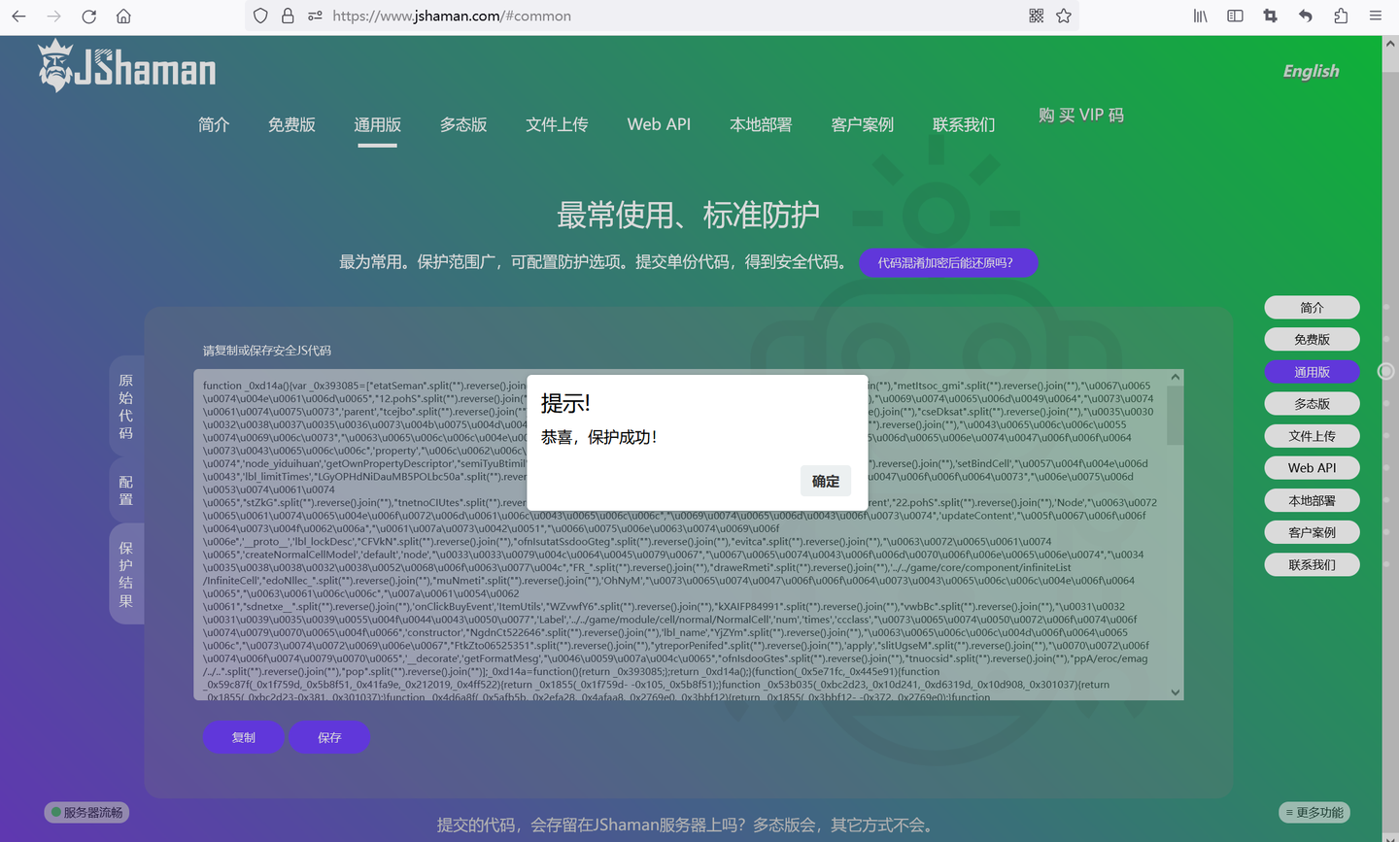This screenshot has height=842, width=1399.
Task: Open the browser library icon
Action: click(1201, 17)
